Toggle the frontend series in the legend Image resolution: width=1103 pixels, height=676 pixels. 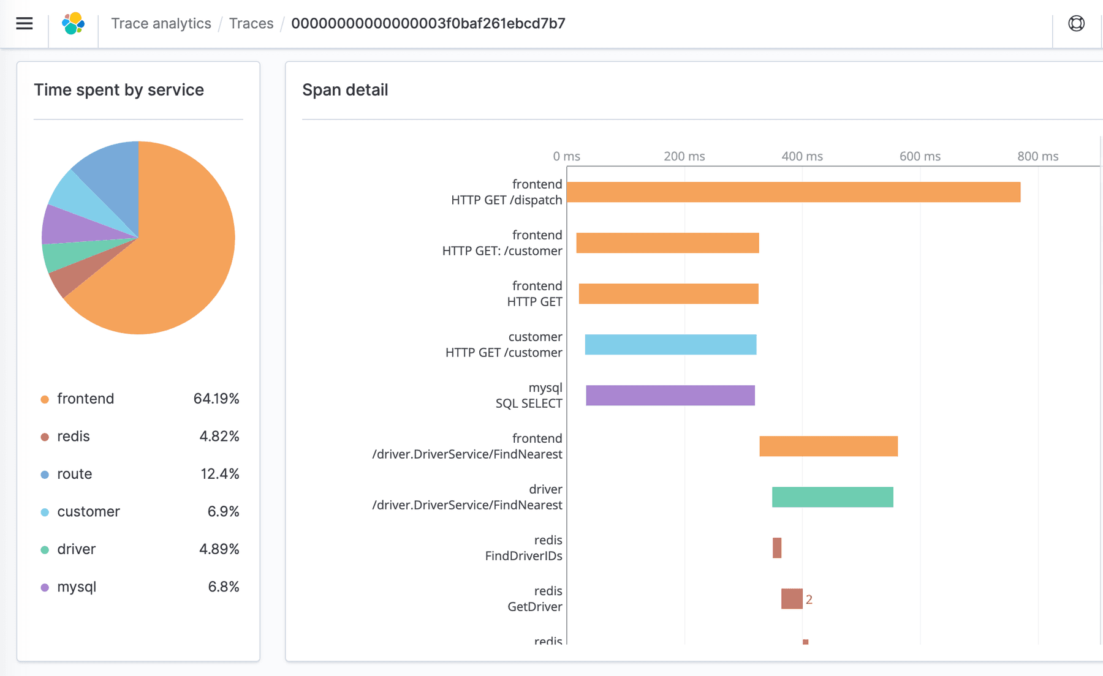[85, 399]
